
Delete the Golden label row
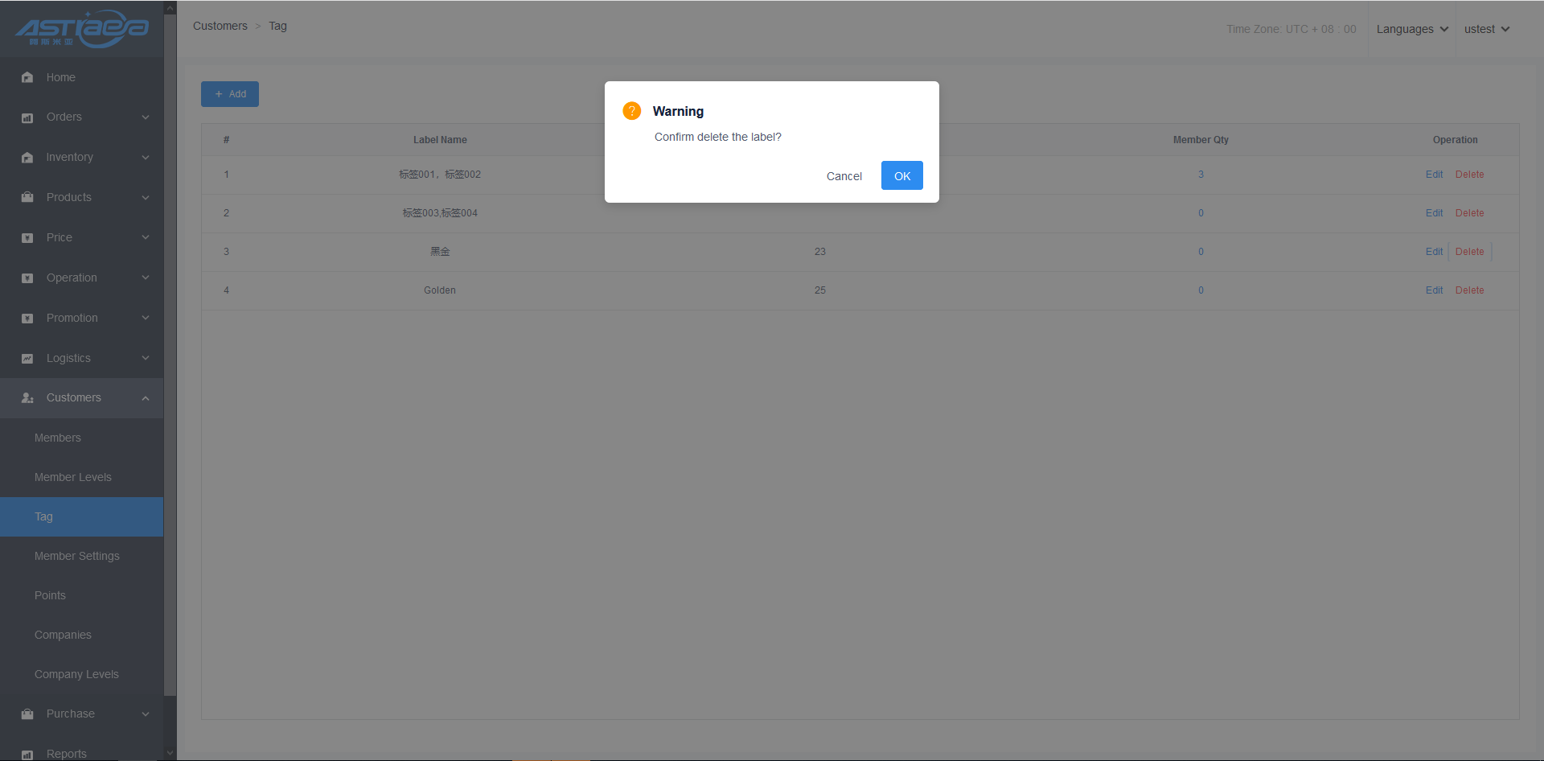(x=1469, y=290)
